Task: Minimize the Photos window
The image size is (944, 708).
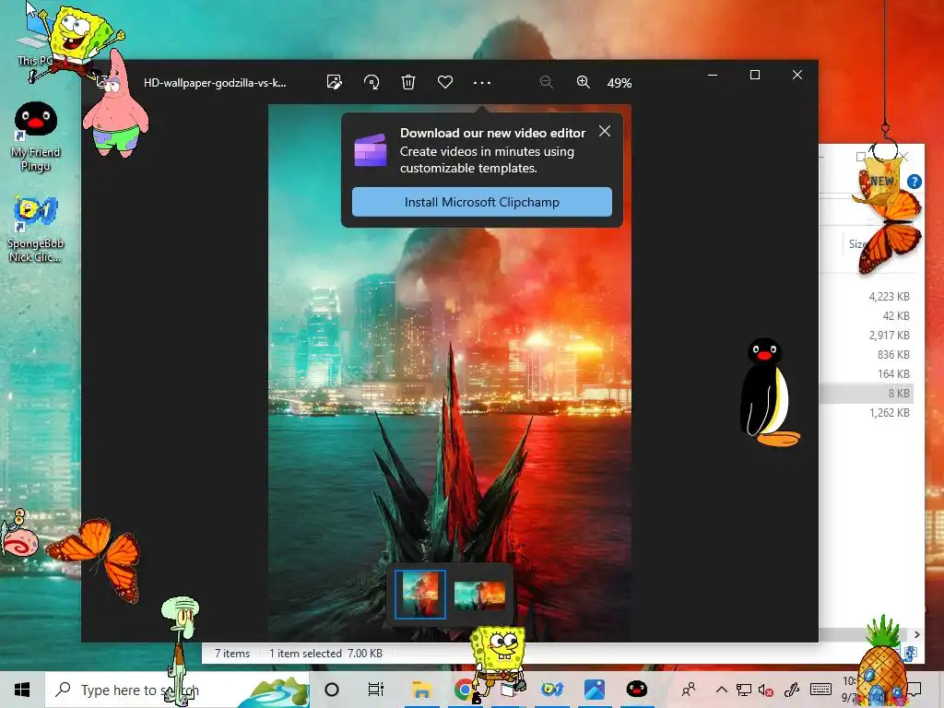Action: pyautogui.click(x=713, y=75)
